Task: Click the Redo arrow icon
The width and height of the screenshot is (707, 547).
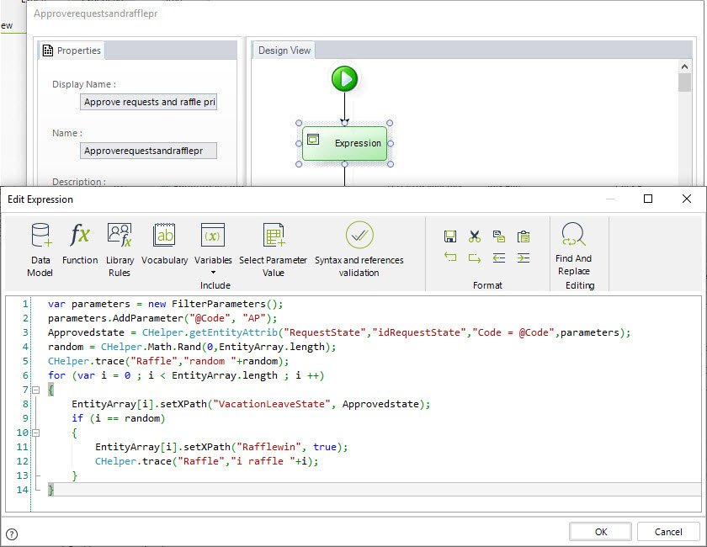Action: (x=475, y=258)
